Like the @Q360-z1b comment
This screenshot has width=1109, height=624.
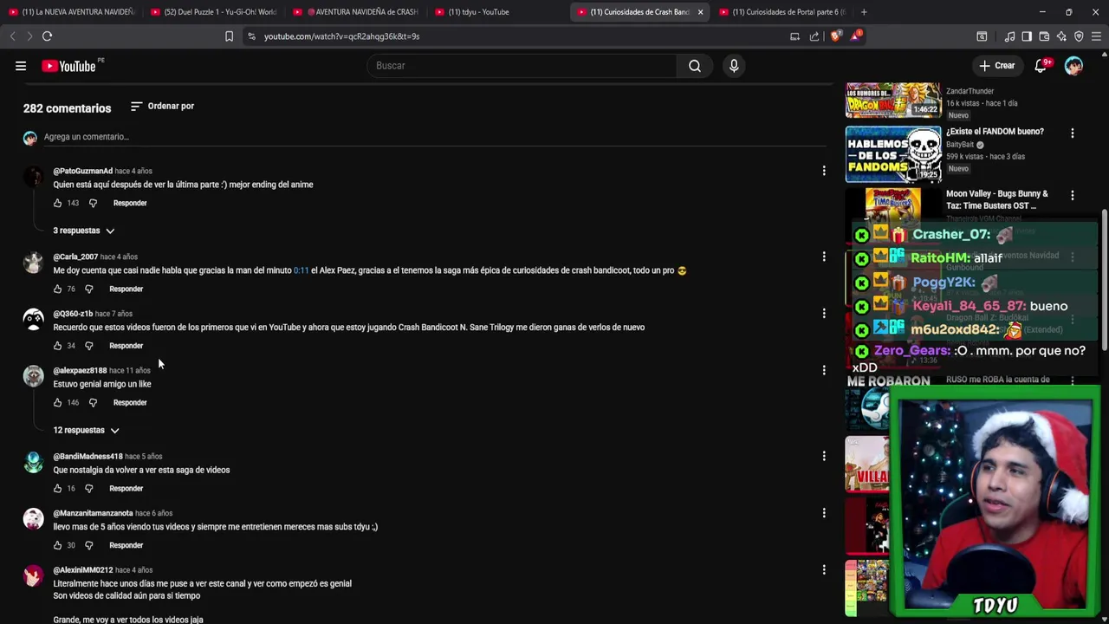click(x=58, y=346)
